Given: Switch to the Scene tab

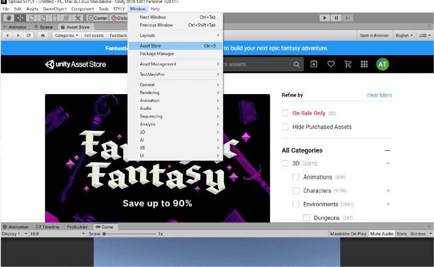Looking at the screenshot, I should pyautogui.click(x=44, y=27).
